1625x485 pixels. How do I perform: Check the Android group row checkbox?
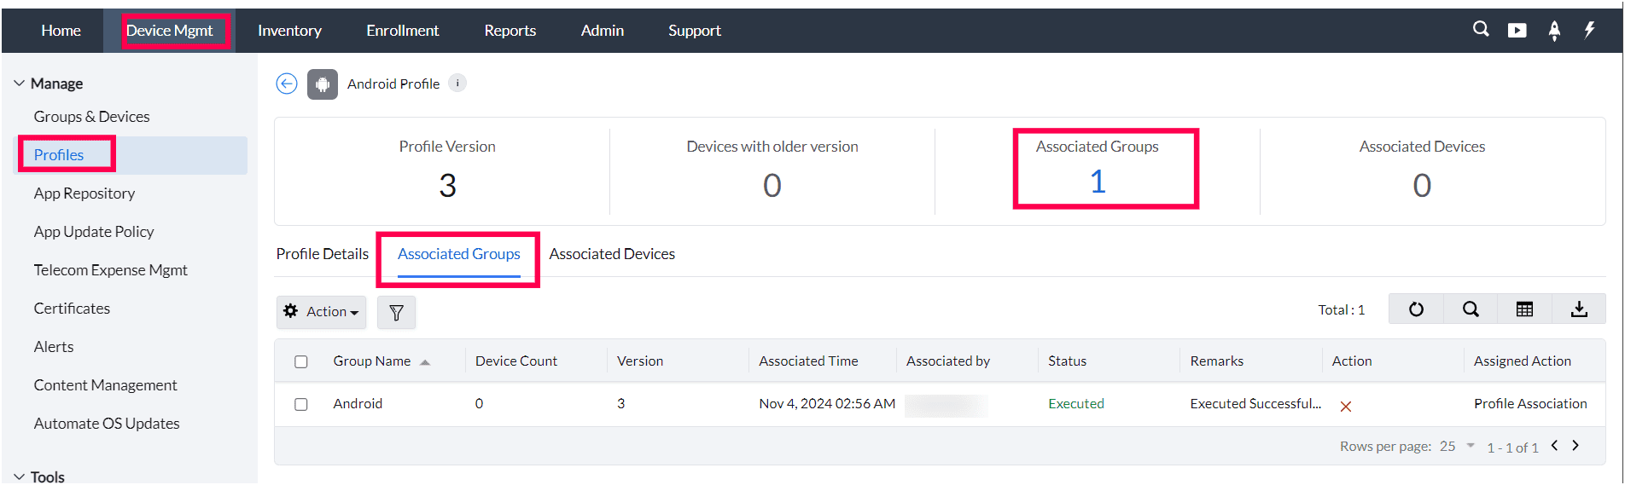click(301, 404)
